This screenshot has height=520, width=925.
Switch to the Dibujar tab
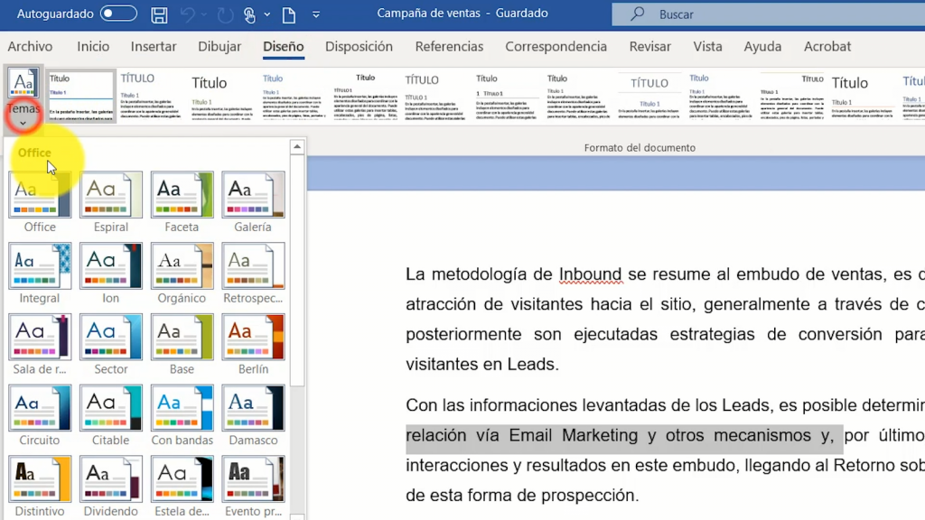220,47
